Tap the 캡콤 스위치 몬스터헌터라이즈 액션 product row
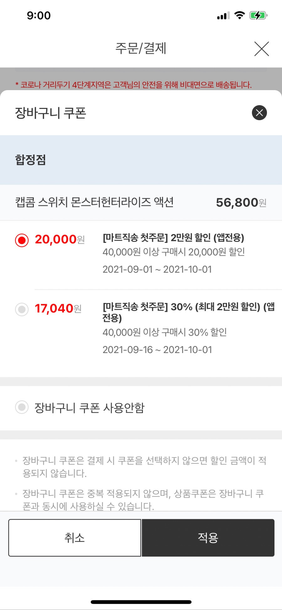Image resolution: width=282 pixels, height=610 pixels. point(141,202)
